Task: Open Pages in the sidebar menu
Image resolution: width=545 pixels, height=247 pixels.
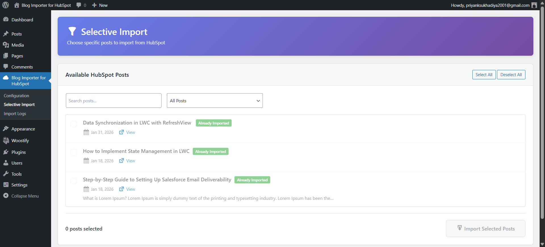Action: pos(26,56)
